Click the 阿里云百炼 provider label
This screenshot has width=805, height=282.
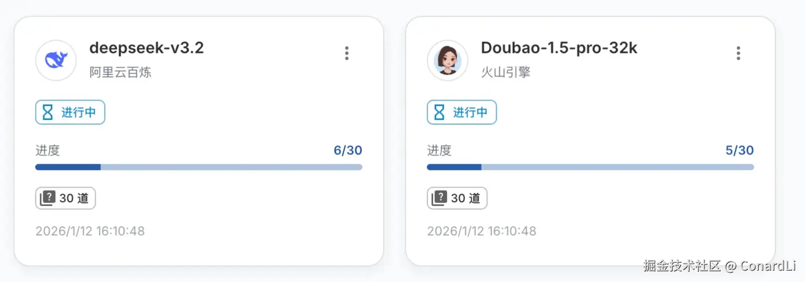point(120,72)
